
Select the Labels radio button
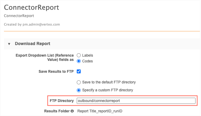click(79, 55)
